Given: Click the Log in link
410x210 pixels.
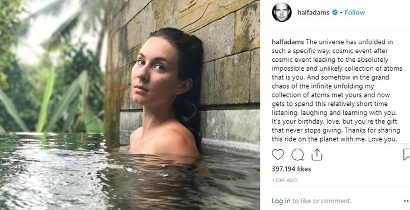Looking at the screenshot, I should coord(281,201).
